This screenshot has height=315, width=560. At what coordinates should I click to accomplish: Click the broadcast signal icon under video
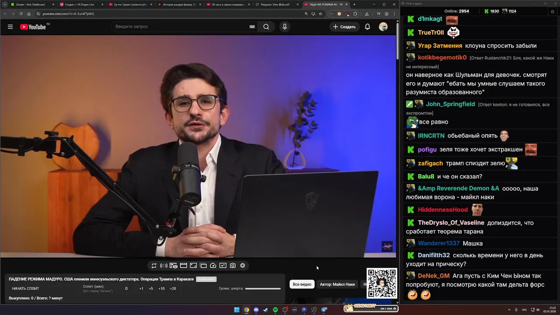pyautogui.click(x=164, y=266)
